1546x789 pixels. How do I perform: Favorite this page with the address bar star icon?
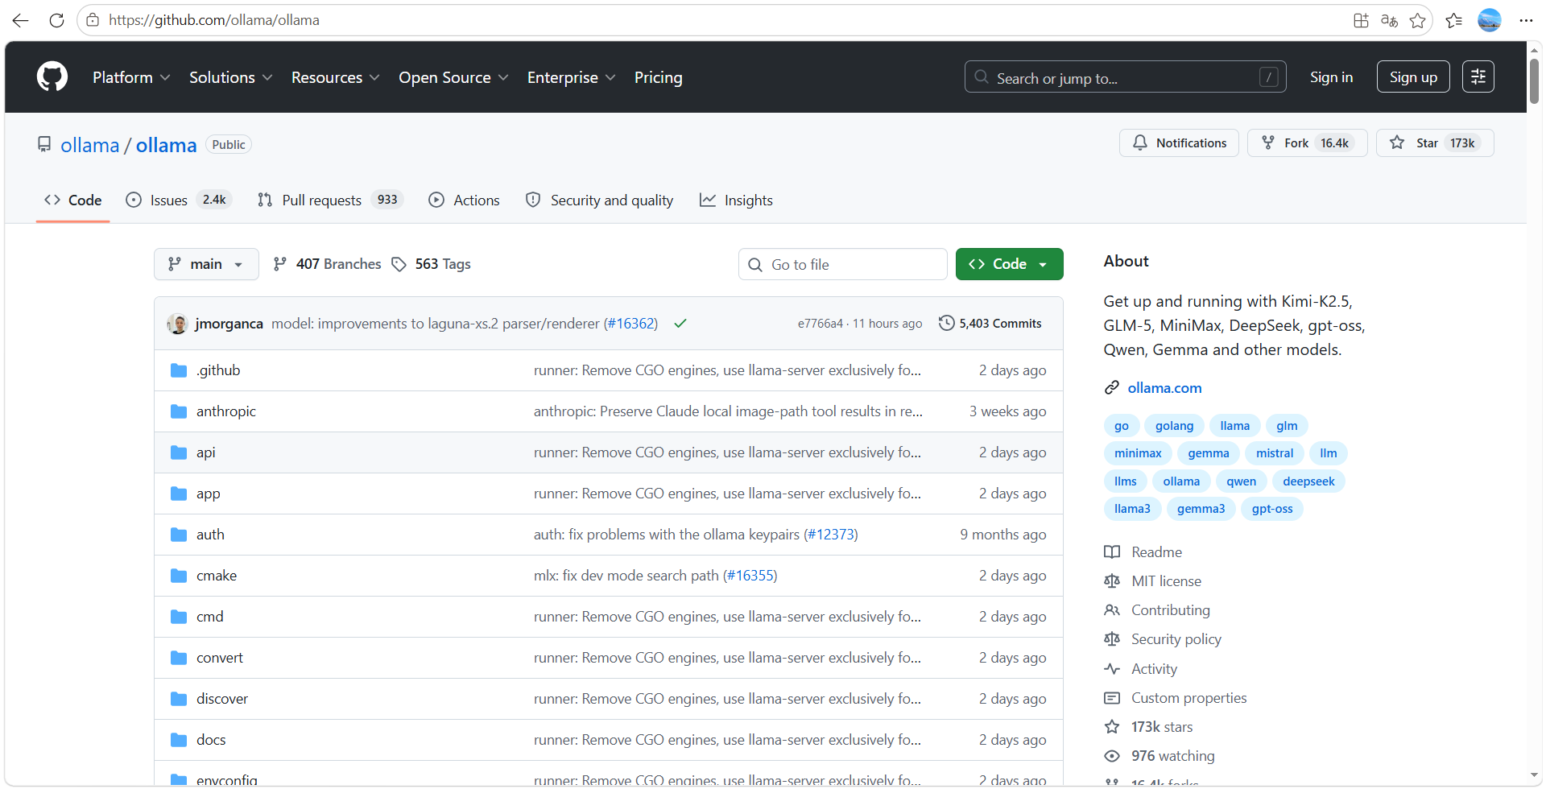[x=1418, y=20]
